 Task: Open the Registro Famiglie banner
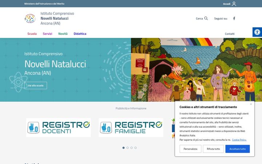[x=131, y=128]
